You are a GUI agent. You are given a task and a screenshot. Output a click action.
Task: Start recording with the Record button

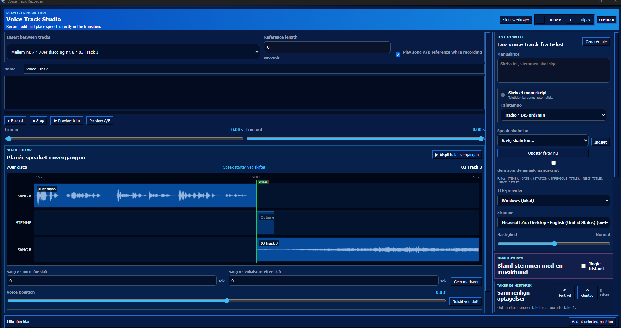tap(15, 120)
